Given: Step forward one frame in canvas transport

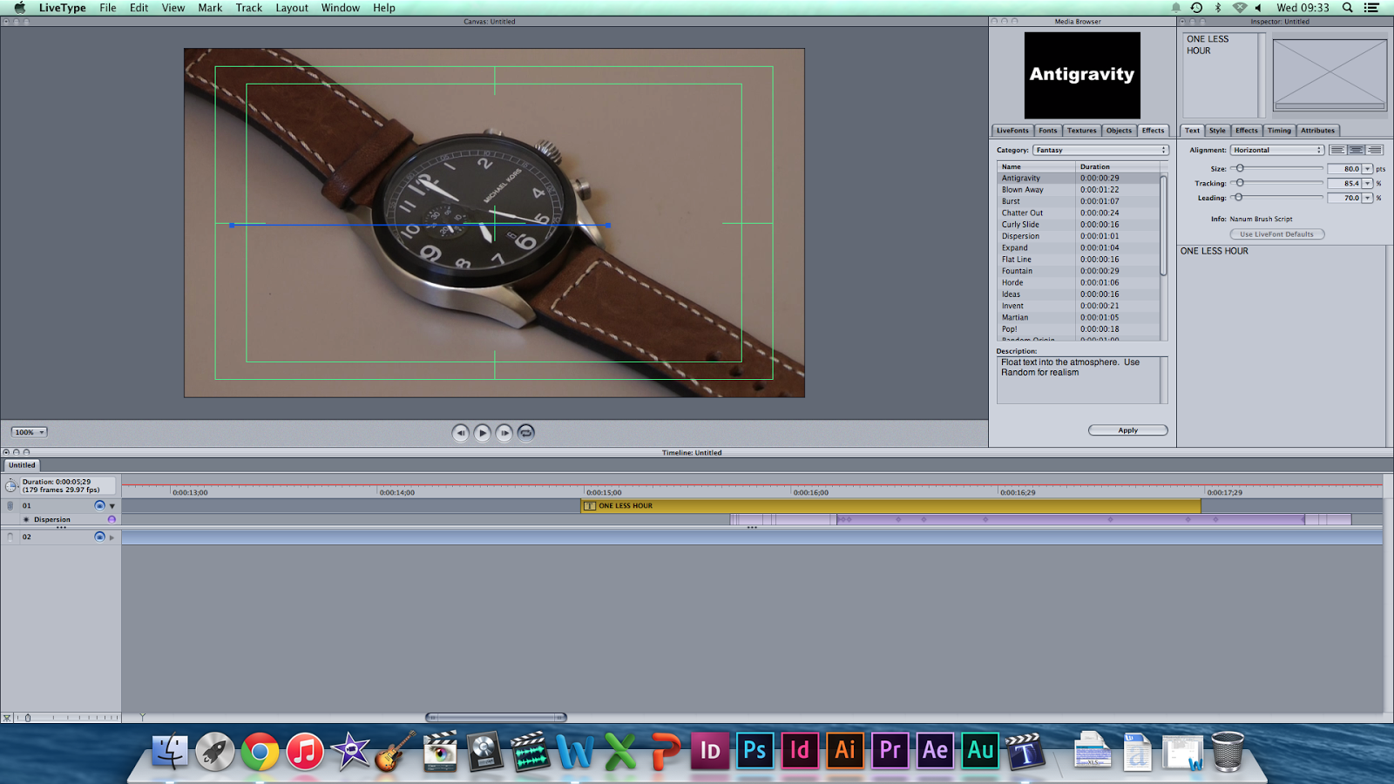Looking at the screenshot, I should click(504, 433).
